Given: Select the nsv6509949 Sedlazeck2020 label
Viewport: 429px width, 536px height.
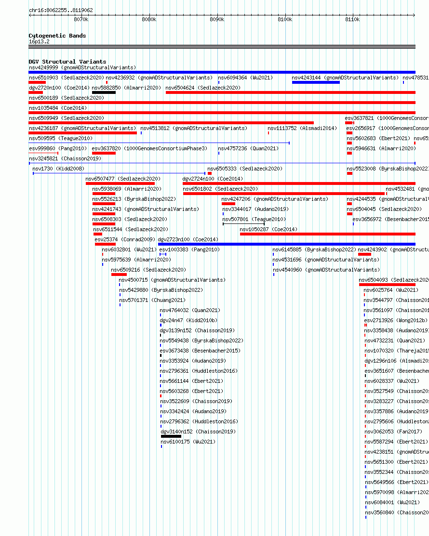Looking at the screenshot, I should coord(67,118).
